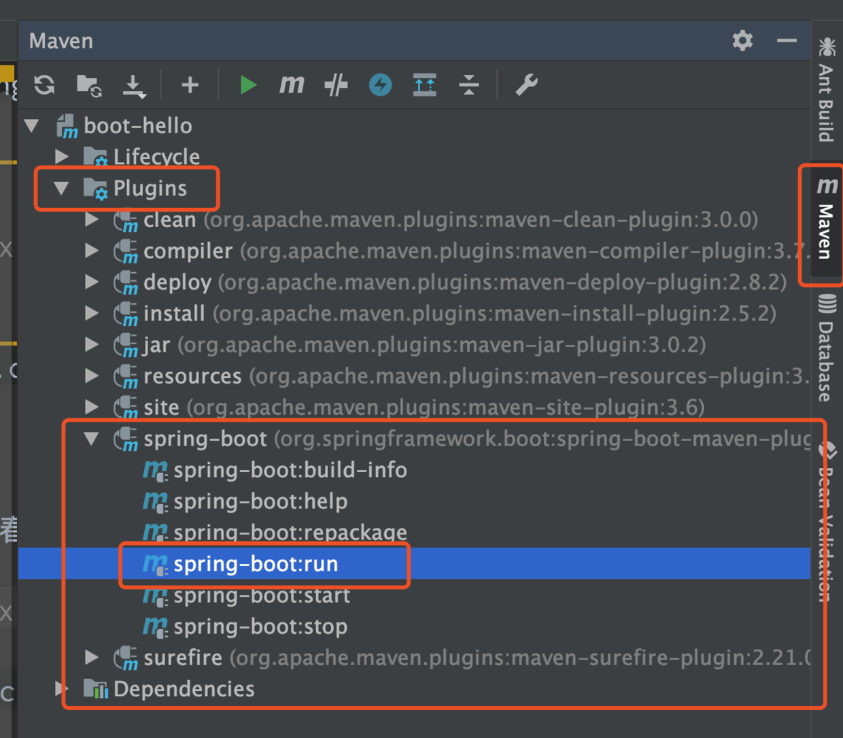Select the deploy plugin row
Screen dimensions: 843x738
[x=414, y=282]
